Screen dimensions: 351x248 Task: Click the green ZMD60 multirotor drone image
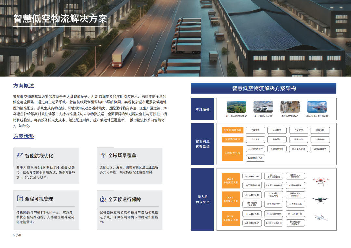tap(320, 199)
